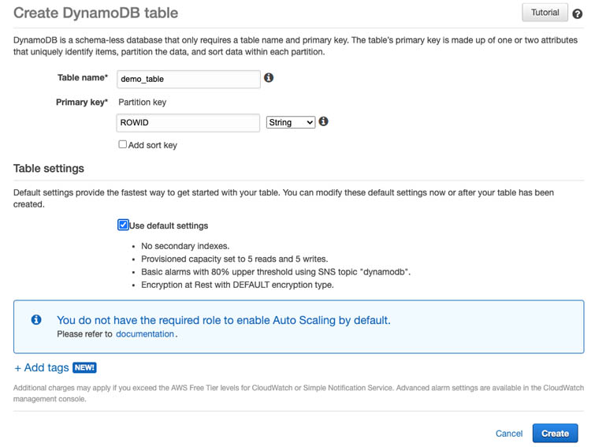Click info icon beside Table name field
Viewport: 591px width, 447px height.
coord(269,77)
